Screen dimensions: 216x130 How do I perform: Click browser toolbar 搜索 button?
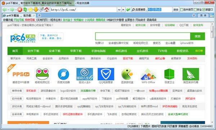click(176, 10)
